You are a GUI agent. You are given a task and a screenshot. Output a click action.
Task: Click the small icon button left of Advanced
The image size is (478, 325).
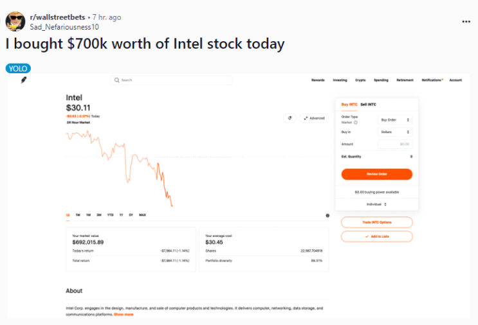[x=290, y=118]
